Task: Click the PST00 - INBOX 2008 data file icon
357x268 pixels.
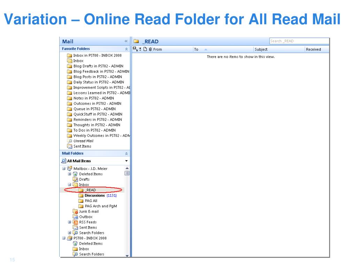Action: (70, 238)
